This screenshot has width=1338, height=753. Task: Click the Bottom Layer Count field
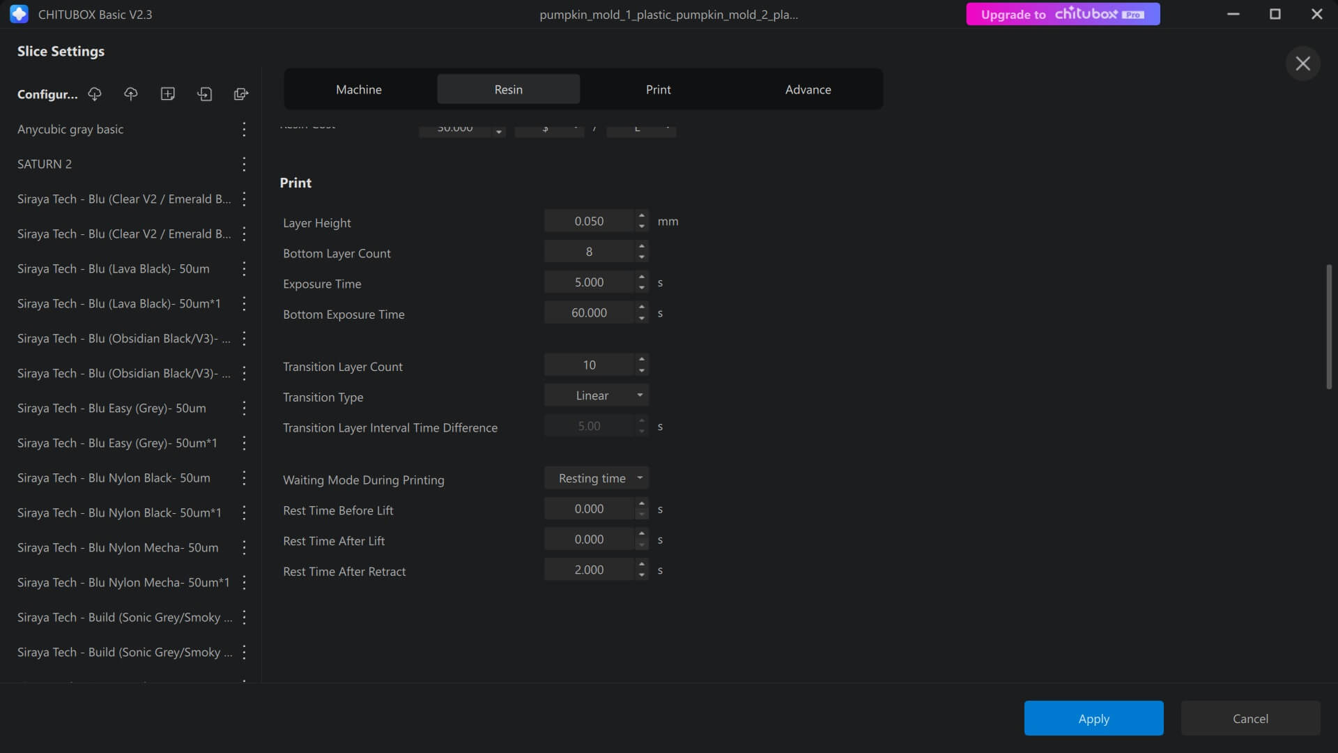pyautogui.click(x=590, y=252)
